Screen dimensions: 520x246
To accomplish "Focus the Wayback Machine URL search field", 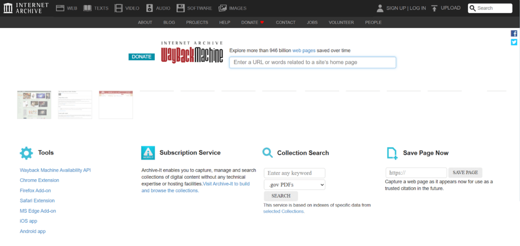I will coord(312,62).
